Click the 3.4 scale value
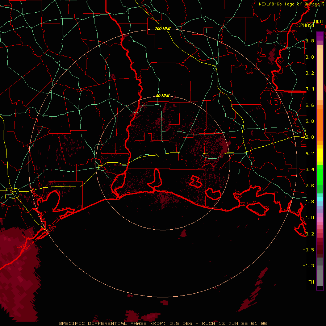Screen dimensions: 326x326 click(x=310, y=169)
